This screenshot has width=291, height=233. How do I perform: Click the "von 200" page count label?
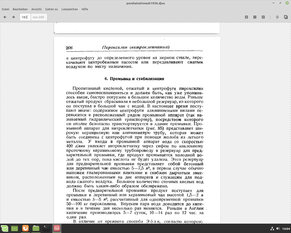[38, 17]
